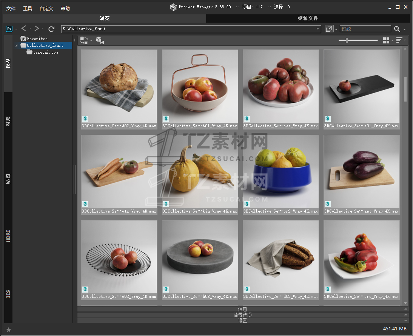Image resolution: width=413 pixels, height=336 pixels.
Task: Go back with the left arrow
Action: point(24,29)
